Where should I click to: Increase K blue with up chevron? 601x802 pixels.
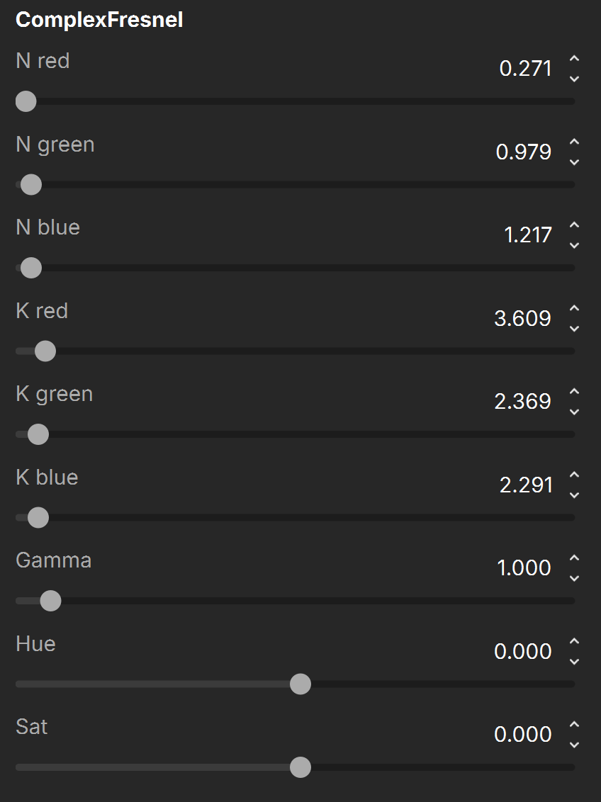pyautogui.click(x=574, y=475)
